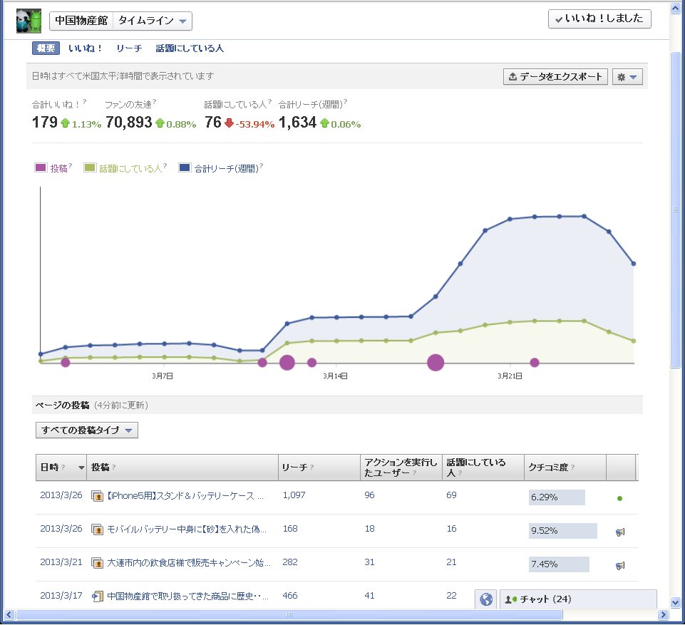Click the いいね！しました button
Viewport: 685px width, 625px height.
point(599,19)
